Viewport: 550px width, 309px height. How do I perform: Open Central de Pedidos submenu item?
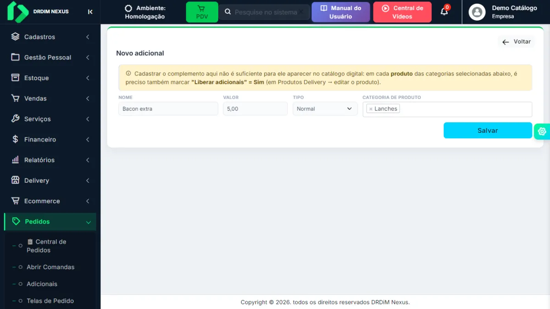tap(46, 246)
